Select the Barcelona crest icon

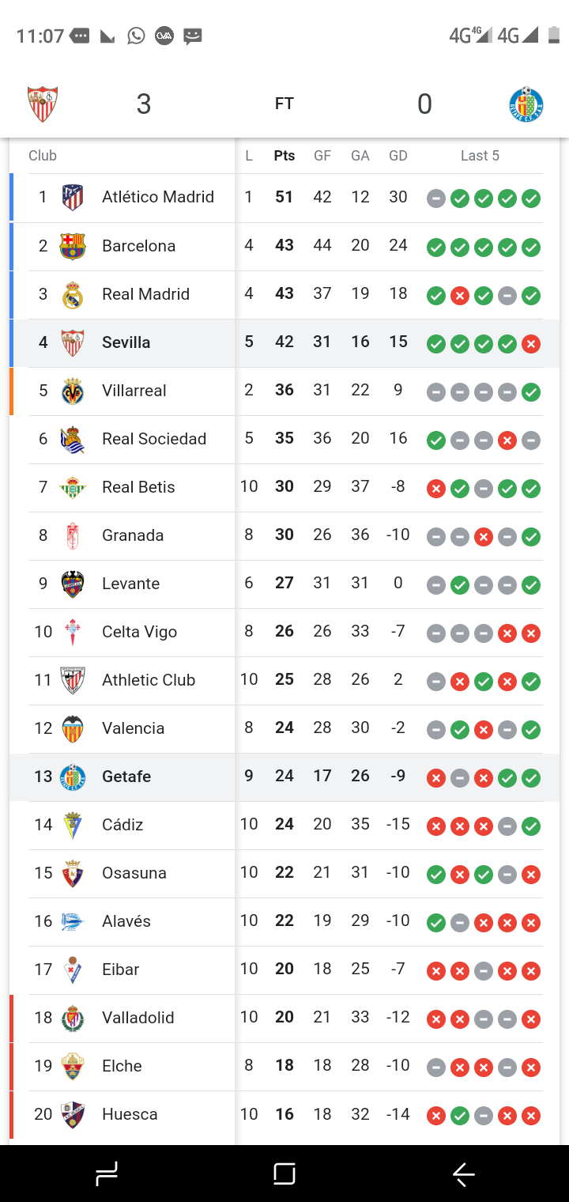point(73,245)
